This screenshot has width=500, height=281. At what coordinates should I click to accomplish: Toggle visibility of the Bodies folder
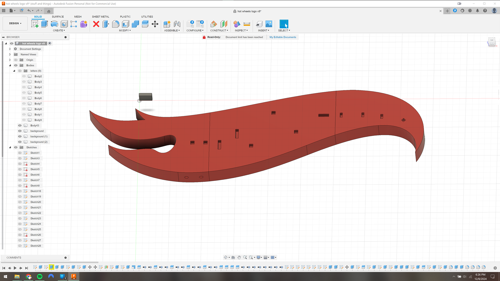16,65
